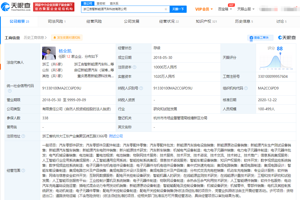This screenshot has width=300, height=200.
Task: Click the 成立日期 value 2018-05-30
Action: pyautogui.click(x=163, y=58)
